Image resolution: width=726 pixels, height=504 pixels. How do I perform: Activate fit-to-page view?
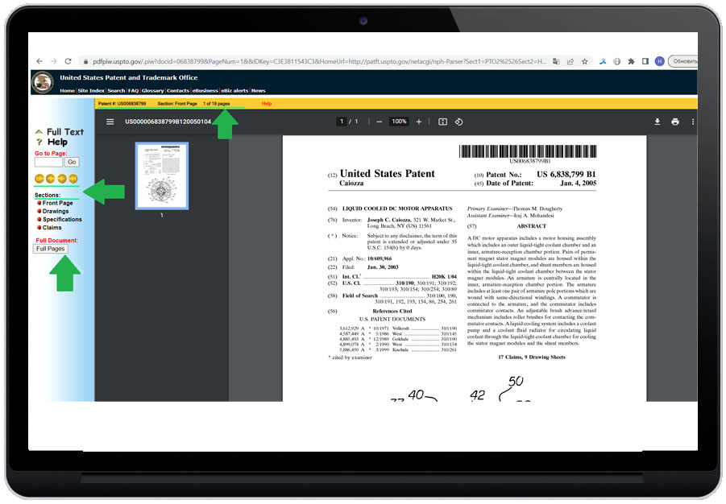442,122
